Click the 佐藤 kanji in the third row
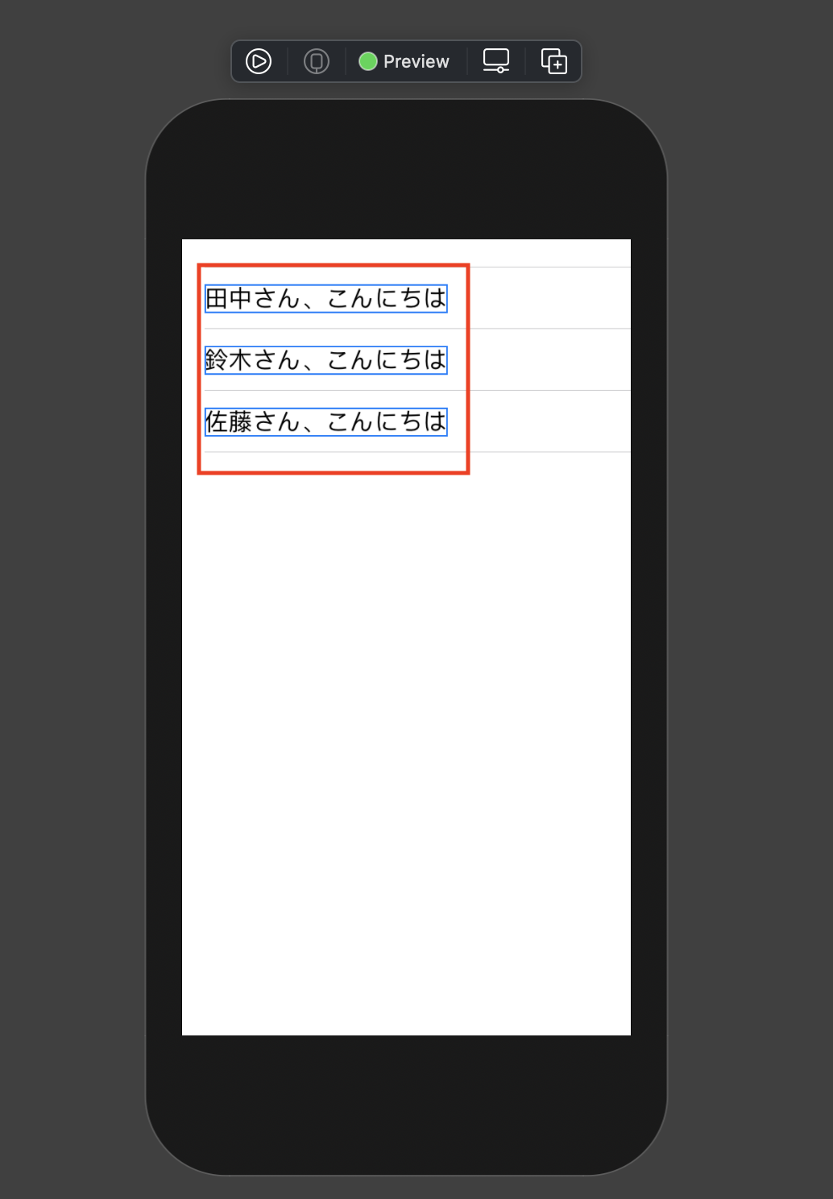 pyautogui.click(x=230, y=421)
